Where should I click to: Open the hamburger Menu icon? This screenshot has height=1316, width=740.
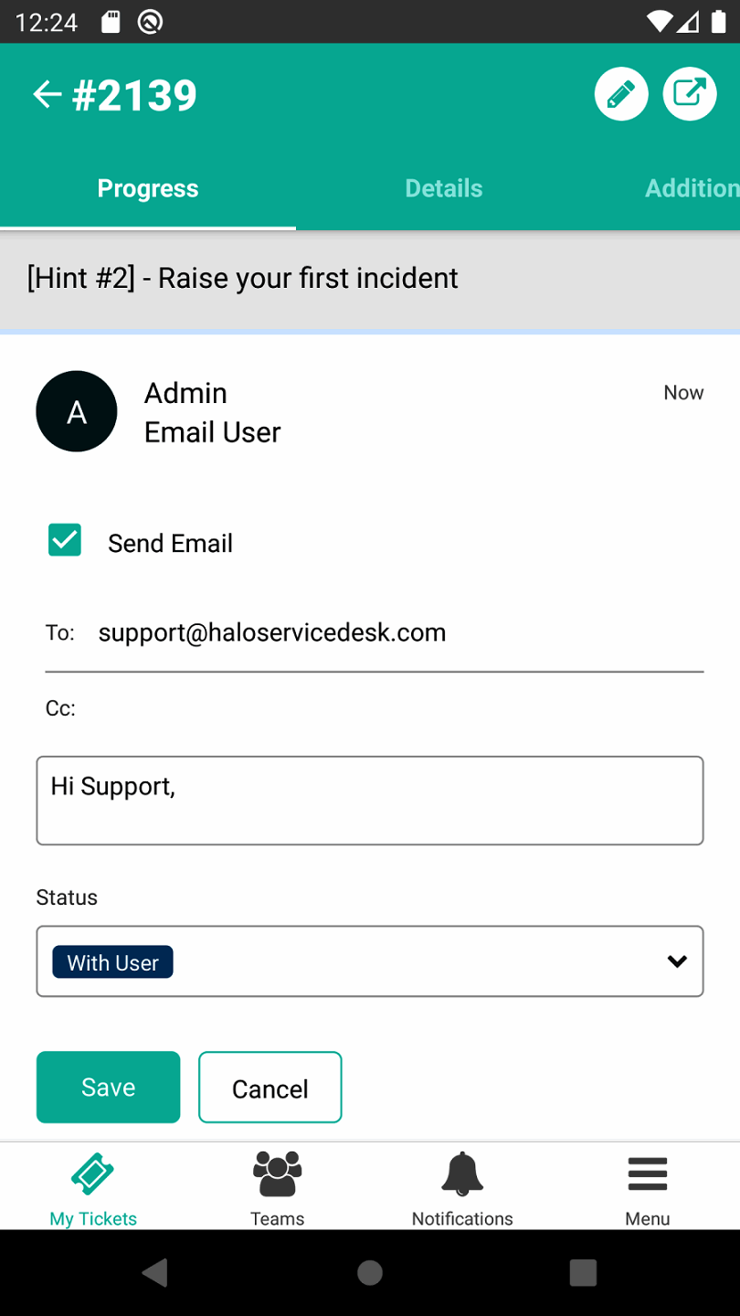(647, 1174)
